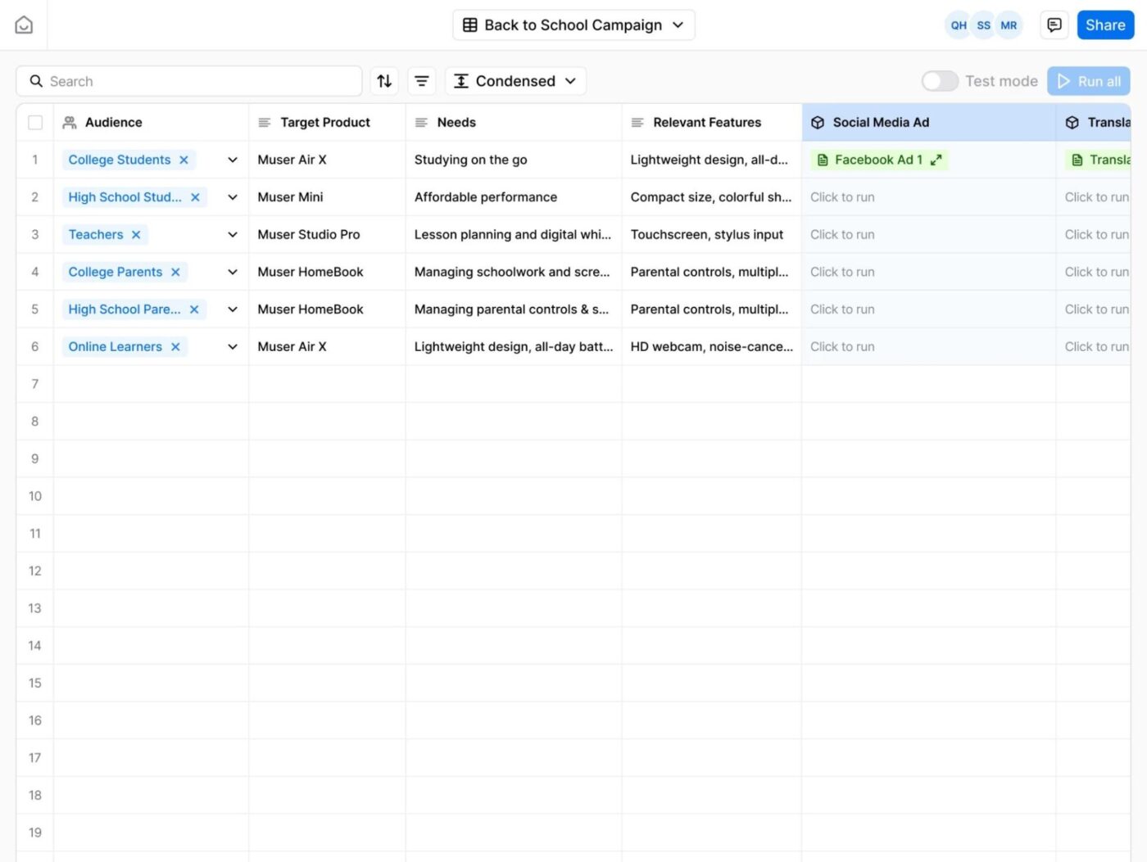Click the search magnifier icon
This screenshot has height=862, width=1147.
click(x=36, y=80)
